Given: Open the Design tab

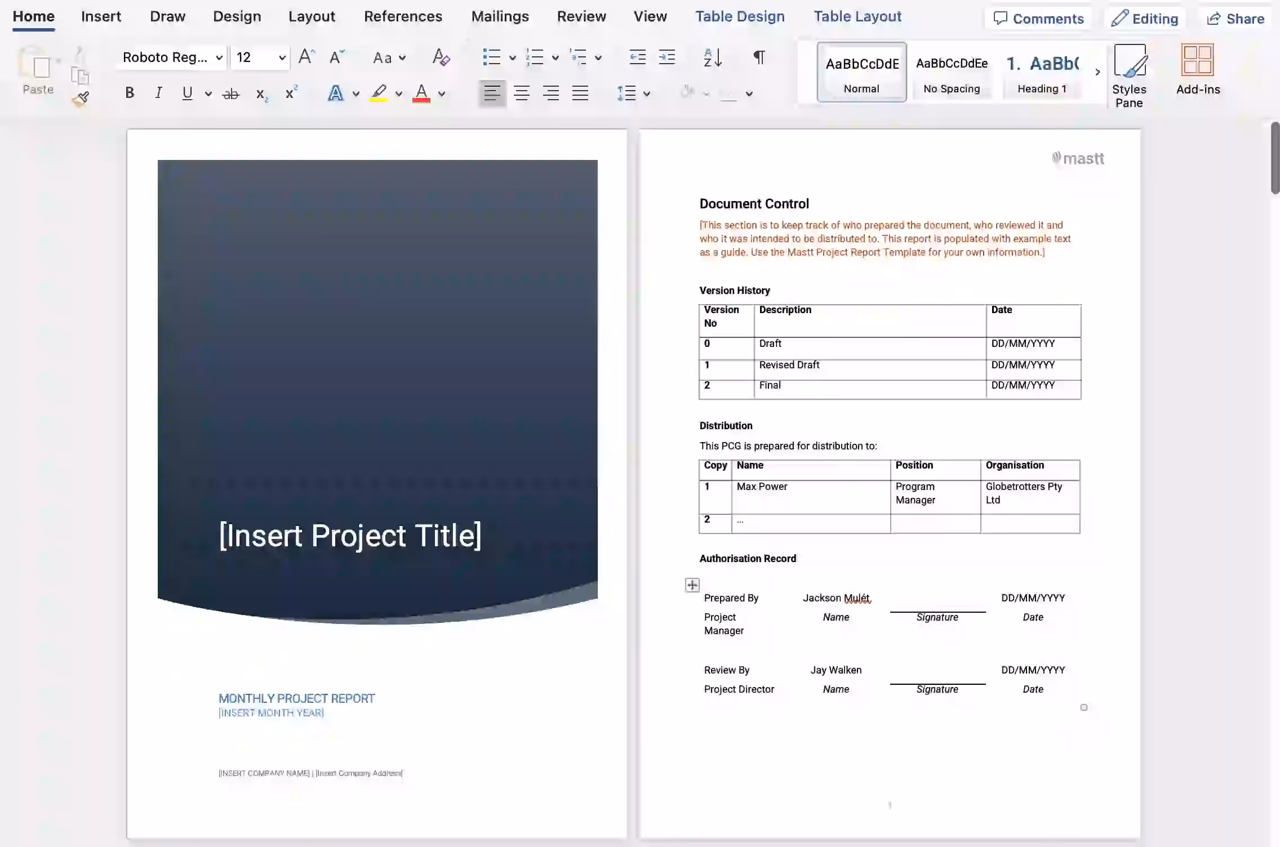Looking at the screenshot, I should point(237,16).
